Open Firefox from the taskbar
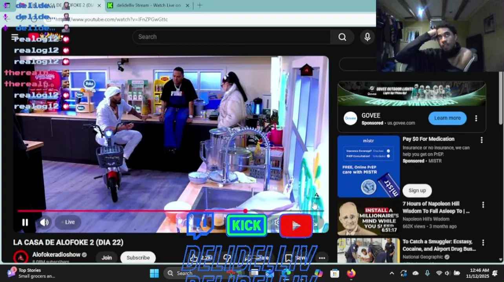The image size is (504, 282). [351, 273]
